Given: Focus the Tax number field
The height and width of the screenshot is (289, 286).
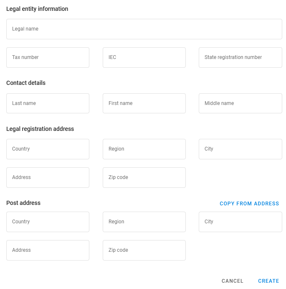Looking at the screenshot, I should 48,58.
